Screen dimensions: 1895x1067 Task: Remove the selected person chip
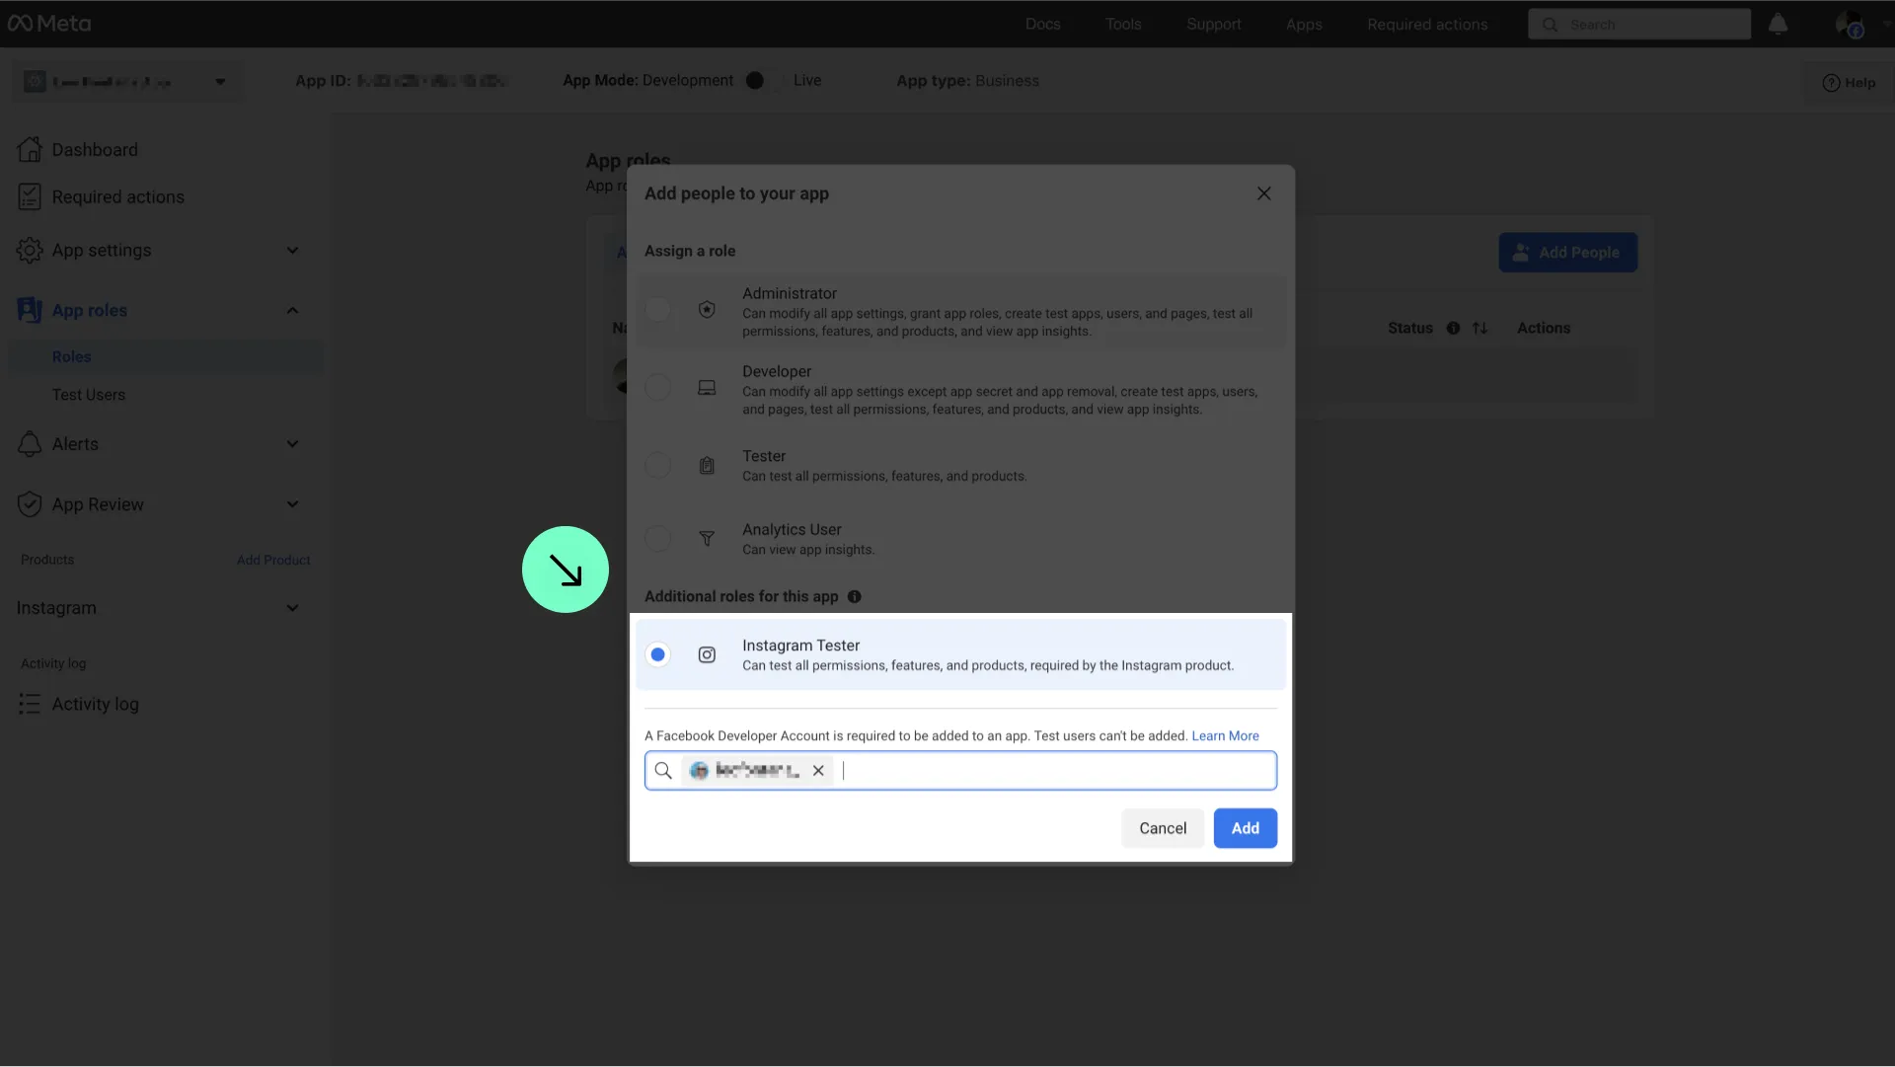[818, 770]
